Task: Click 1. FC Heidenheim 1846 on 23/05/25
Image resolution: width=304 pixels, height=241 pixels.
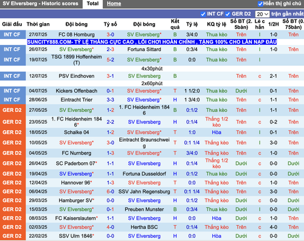Action: pos(77,122)
